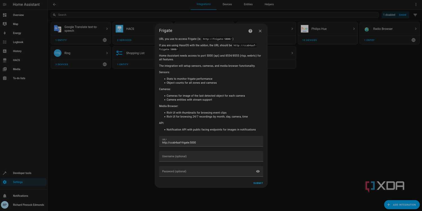This screenshot has height=211, width=422.
Task: Open Ring 3 DEVICES link
Action: [x=62, y=64]
